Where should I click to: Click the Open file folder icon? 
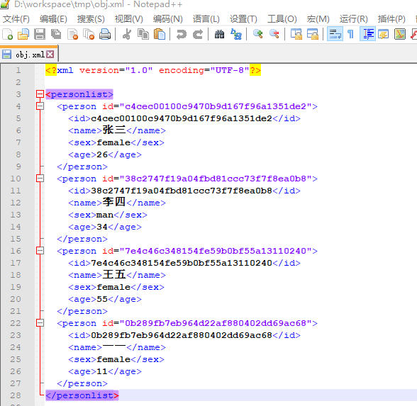click(23, 34)
